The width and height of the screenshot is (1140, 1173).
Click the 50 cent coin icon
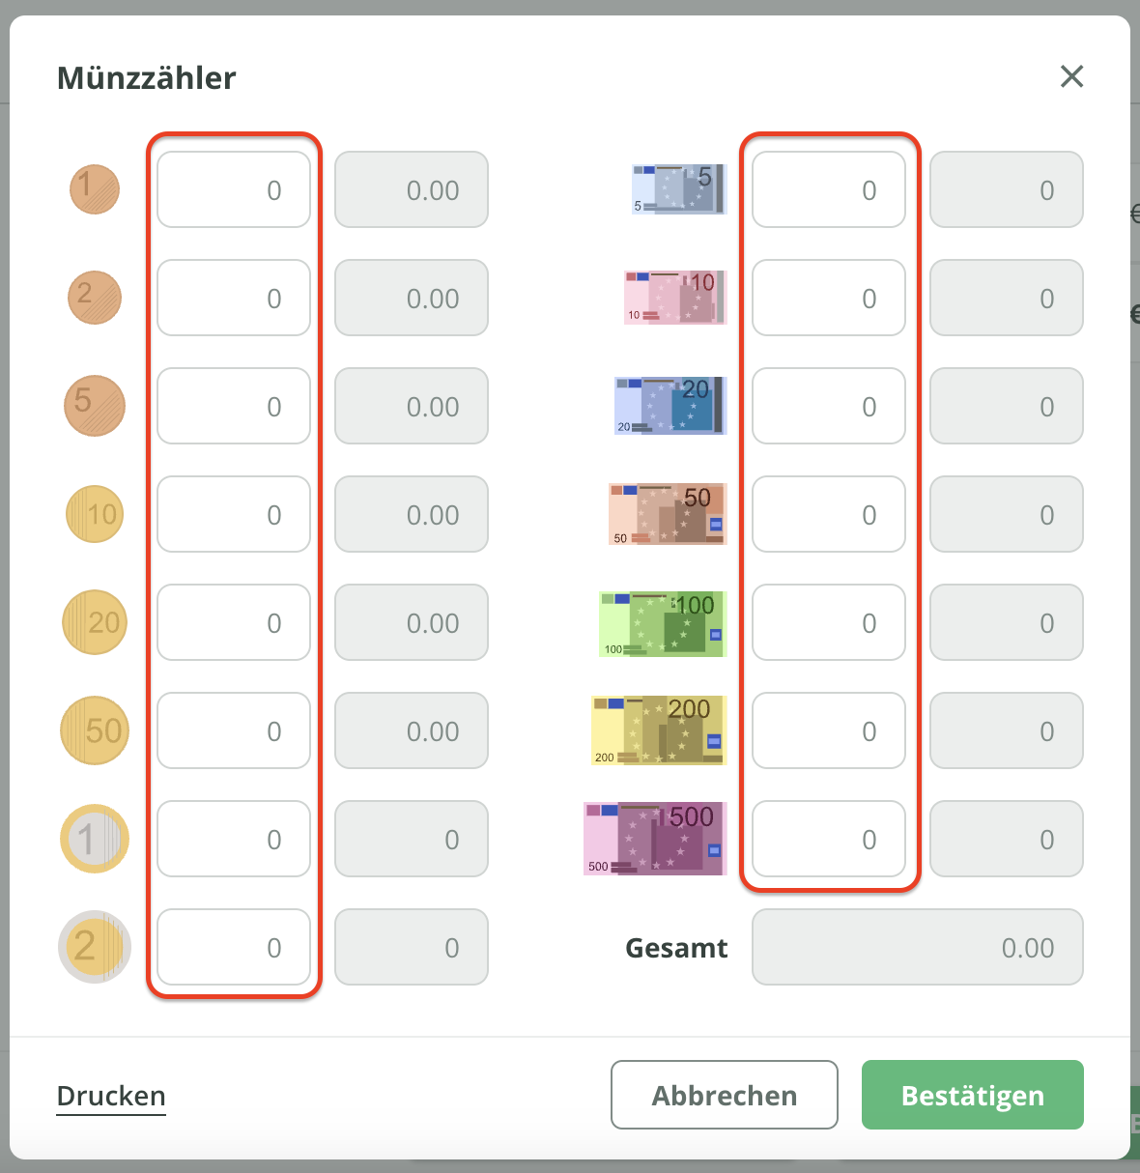point(95,730)
